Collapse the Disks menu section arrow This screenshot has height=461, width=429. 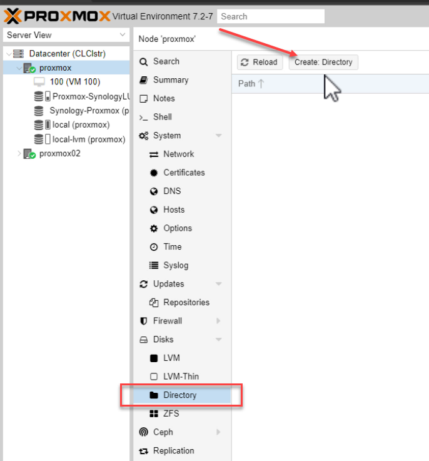click(218, 340)
